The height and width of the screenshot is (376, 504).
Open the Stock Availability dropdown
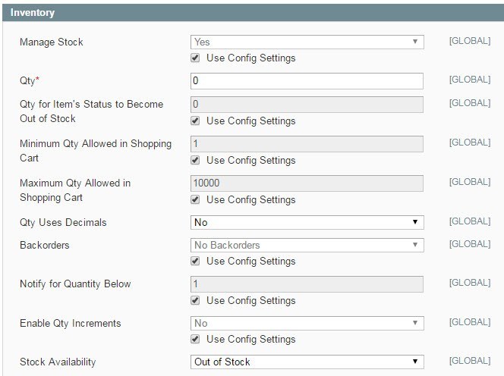[x=306, y=362]
